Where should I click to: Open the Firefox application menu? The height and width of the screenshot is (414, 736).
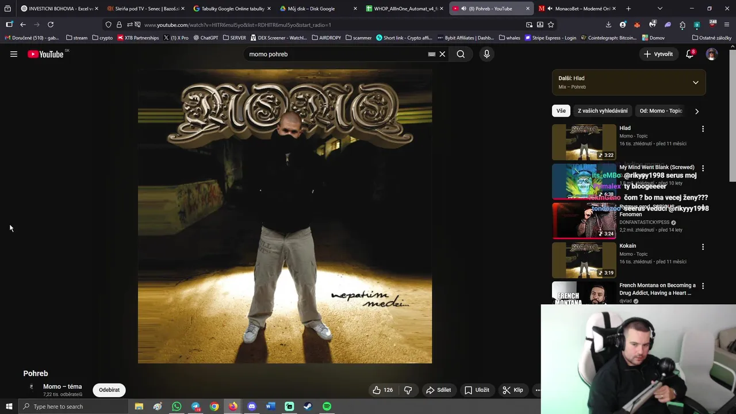727,25
